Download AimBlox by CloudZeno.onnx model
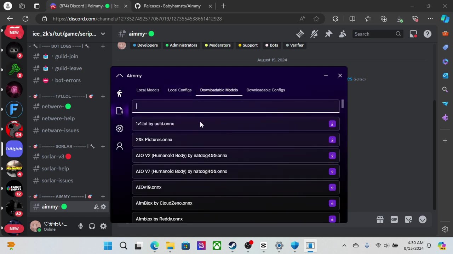The height and width of the screenshot is (254, 453). point(332,203)
